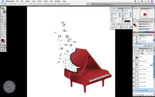This screenshot has width=155, height=97.
Task: Show hidden Layer 33 visibility
Action: (x=134, y=65)
